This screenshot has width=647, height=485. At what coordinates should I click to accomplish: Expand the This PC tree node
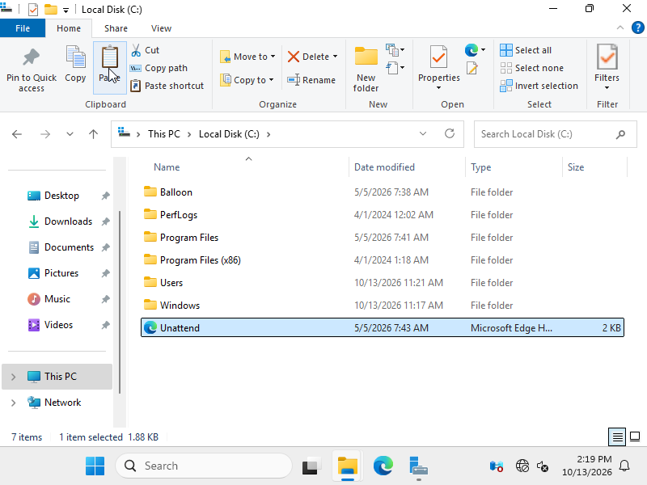pos(13,377)
